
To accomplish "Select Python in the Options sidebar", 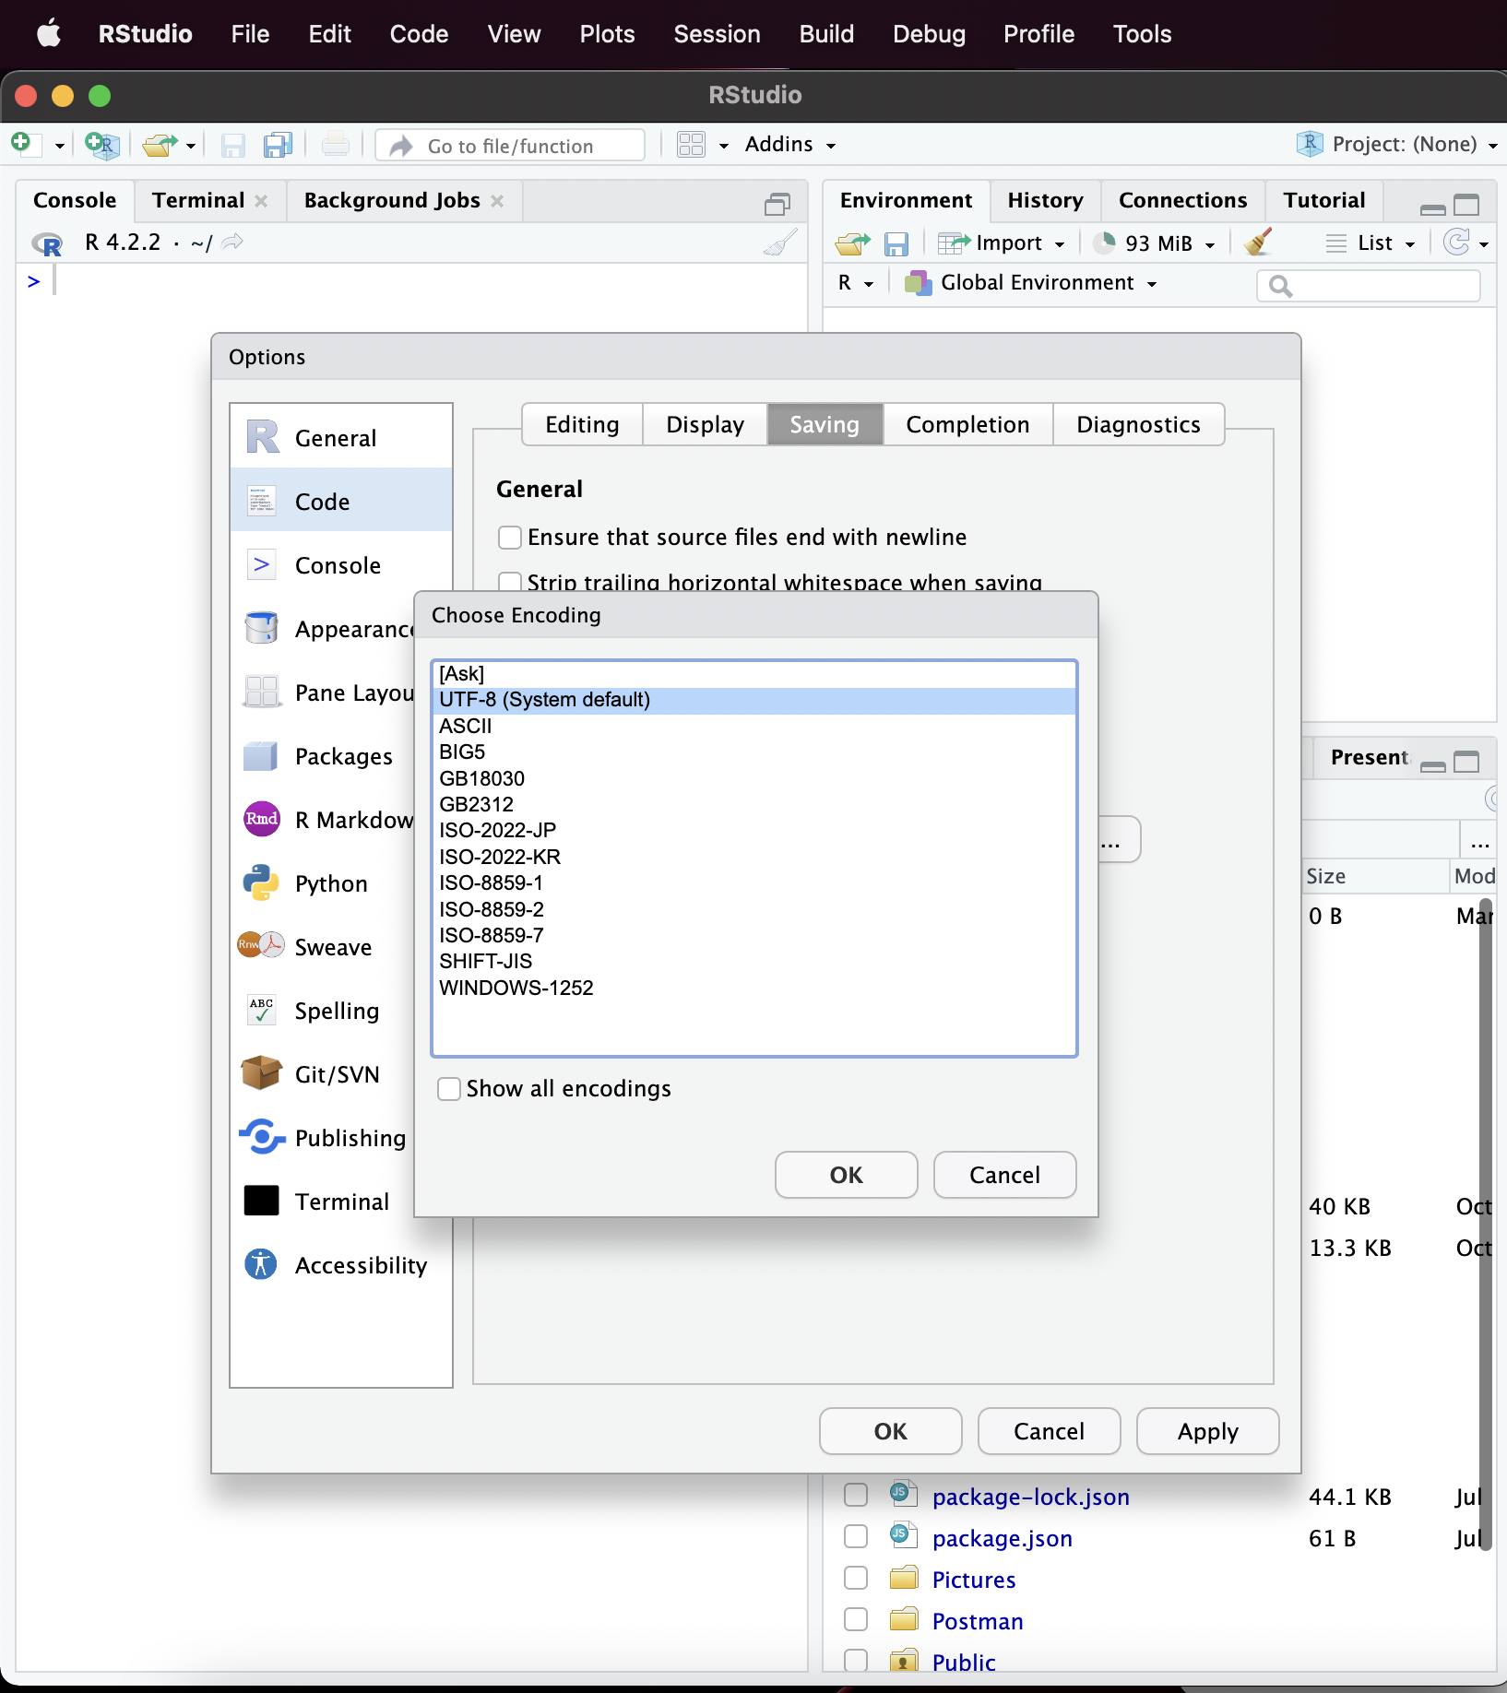I will tap(323, 882).
